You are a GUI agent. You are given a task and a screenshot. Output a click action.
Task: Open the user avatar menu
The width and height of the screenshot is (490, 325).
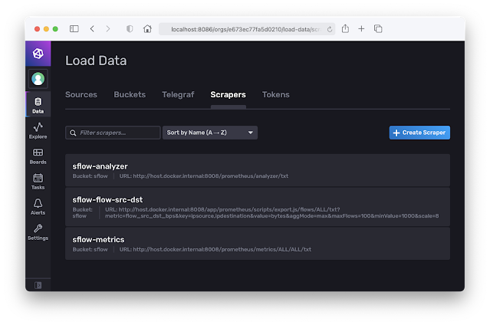coord(38,78)
